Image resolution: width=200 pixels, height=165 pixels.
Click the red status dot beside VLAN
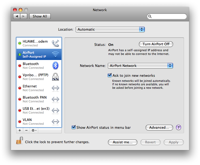pyautogui.click(x=20, y=122)
